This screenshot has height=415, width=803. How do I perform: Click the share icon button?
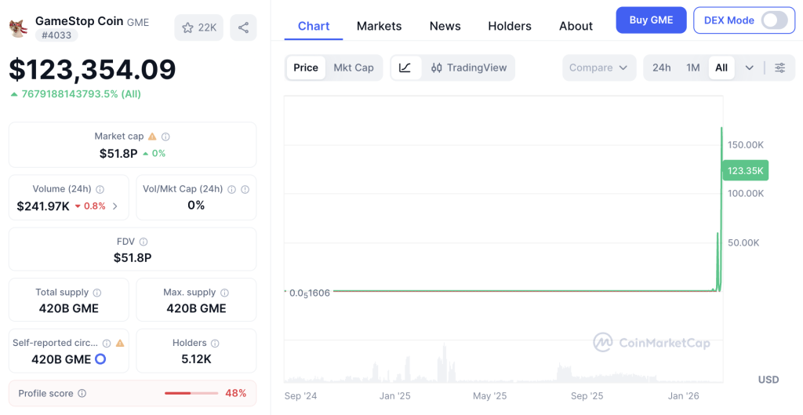[x=243, y=27]
